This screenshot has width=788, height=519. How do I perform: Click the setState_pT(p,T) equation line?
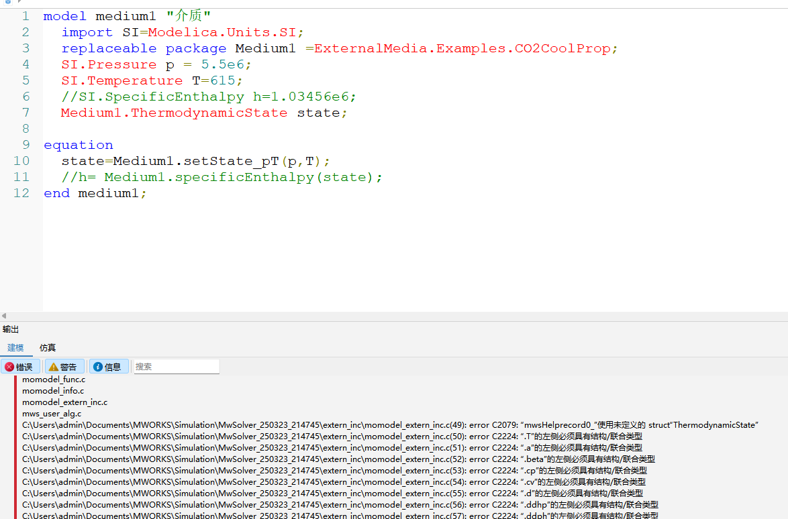click(x=195, y=161)
